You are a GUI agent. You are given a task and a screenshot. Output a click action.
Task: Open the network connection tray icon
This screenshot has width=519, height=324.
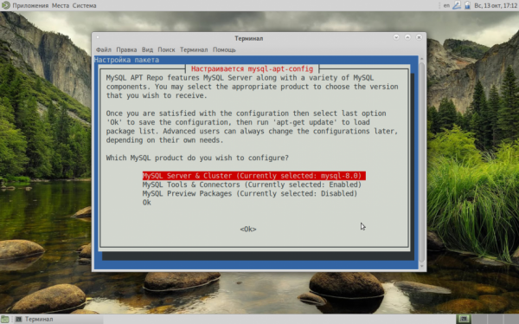(457, 5)
